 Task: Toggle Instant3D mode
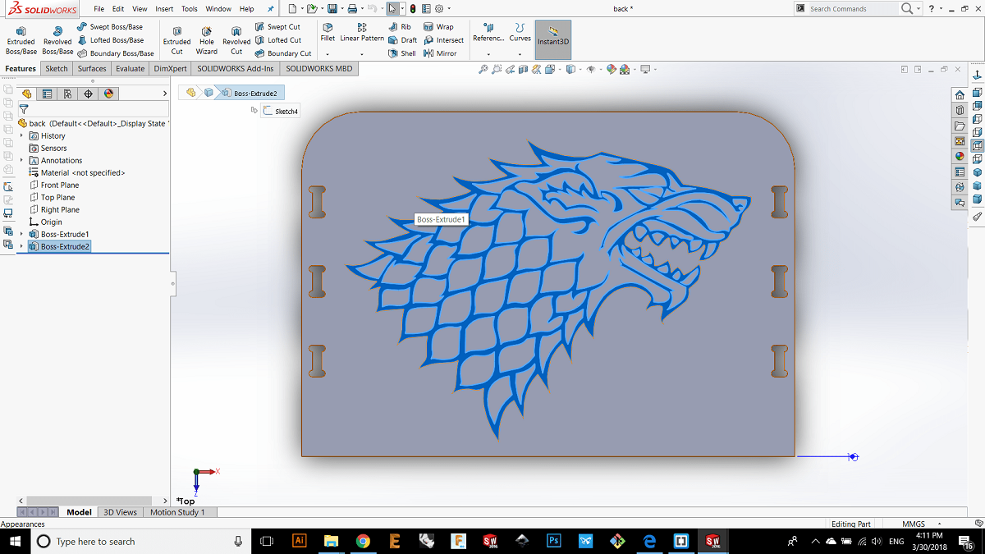click(x=553, y=39)
